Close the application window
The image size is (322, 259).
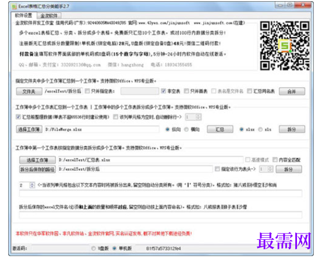303,5
